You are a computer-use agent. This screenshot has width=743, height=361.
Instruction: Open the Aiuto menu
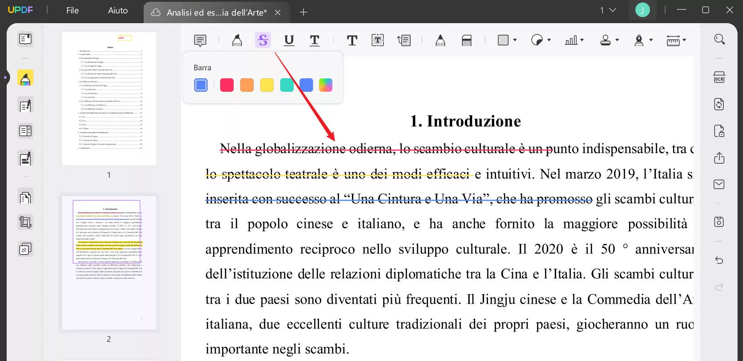coord(118,11)
